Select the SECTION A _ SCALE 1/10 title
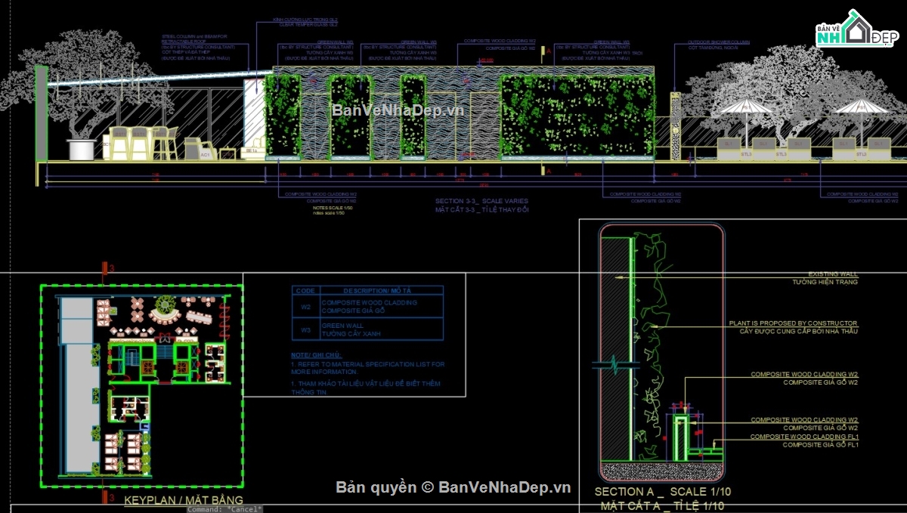Image resolution: width=907 pixels, height=513 pixels. 662,492
